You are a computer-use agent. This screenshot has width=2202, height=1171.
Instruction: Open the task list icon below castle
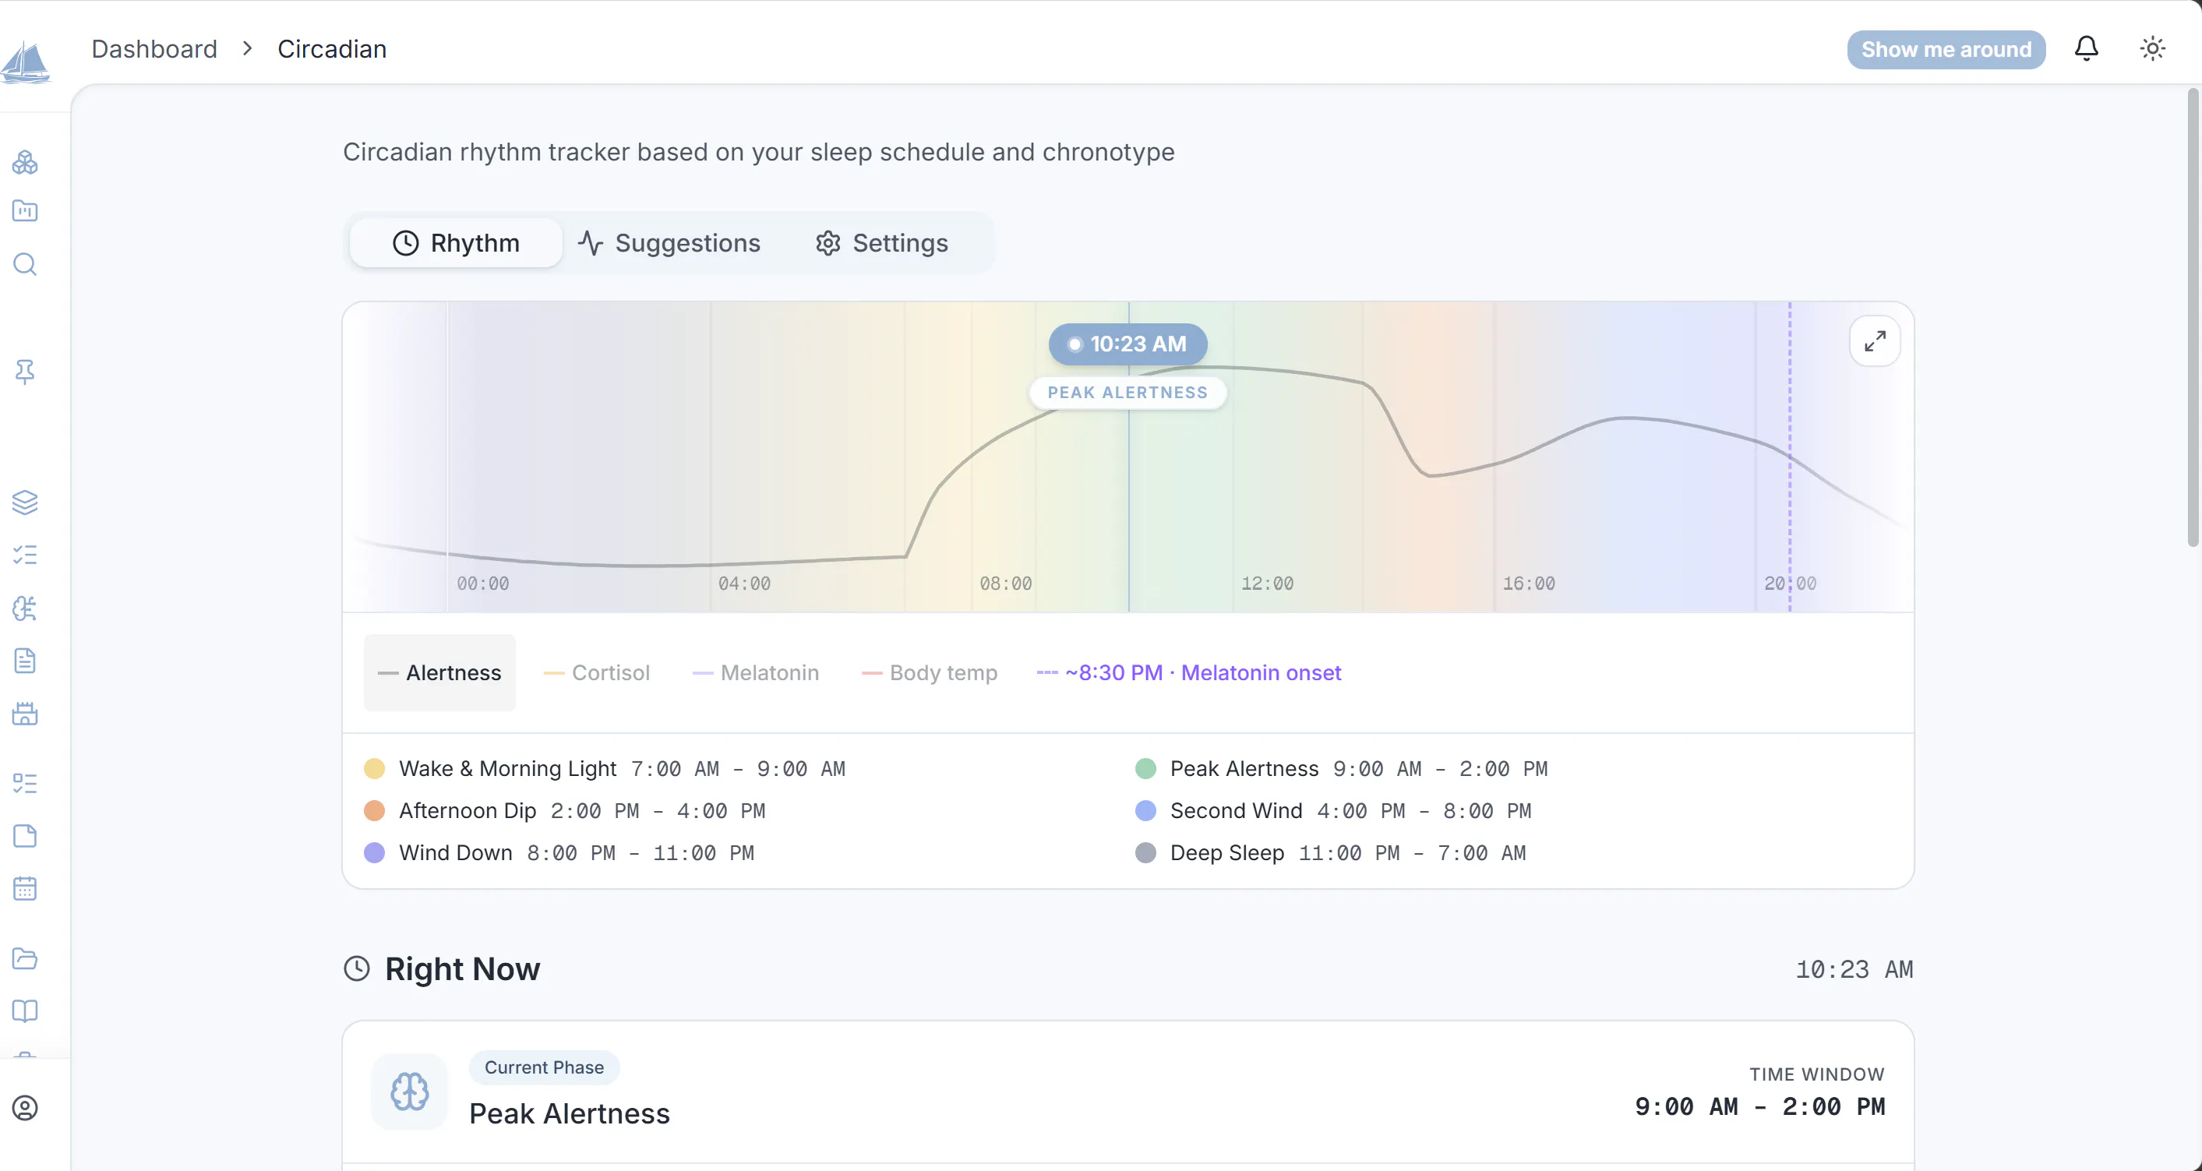click(x=25, y=783)
